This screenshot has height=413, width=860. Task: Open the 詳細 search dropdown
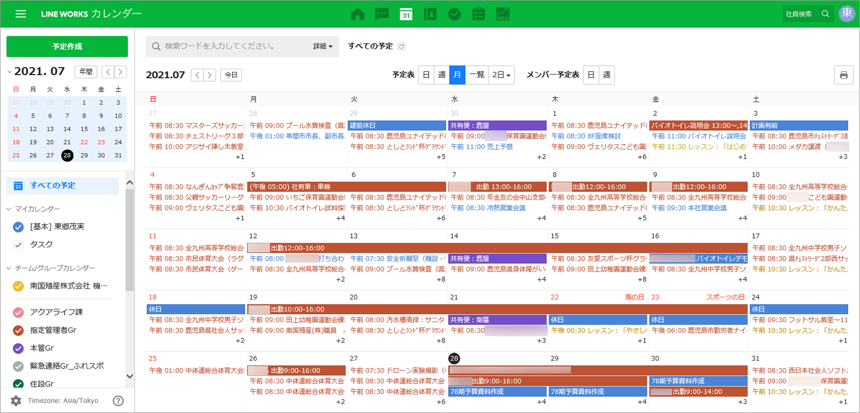point(323,46)
